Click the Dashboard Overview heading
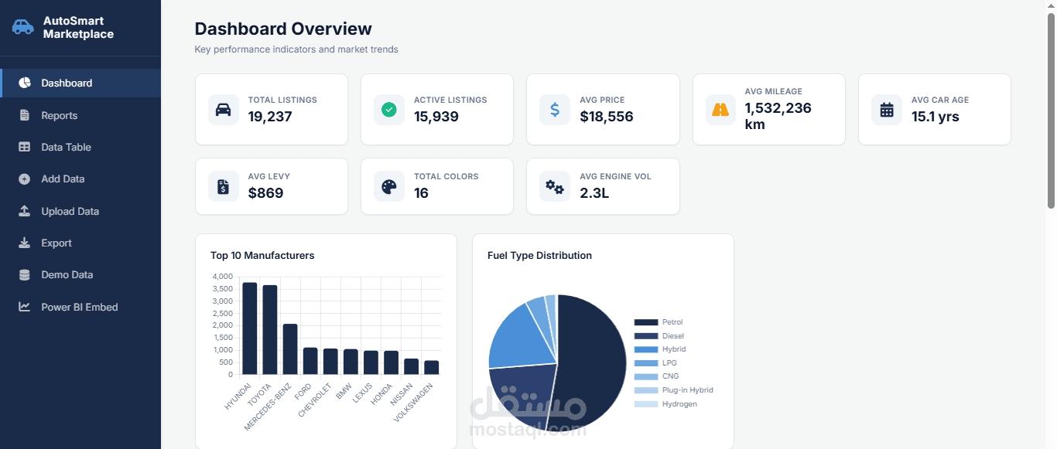 coord(283,29)
